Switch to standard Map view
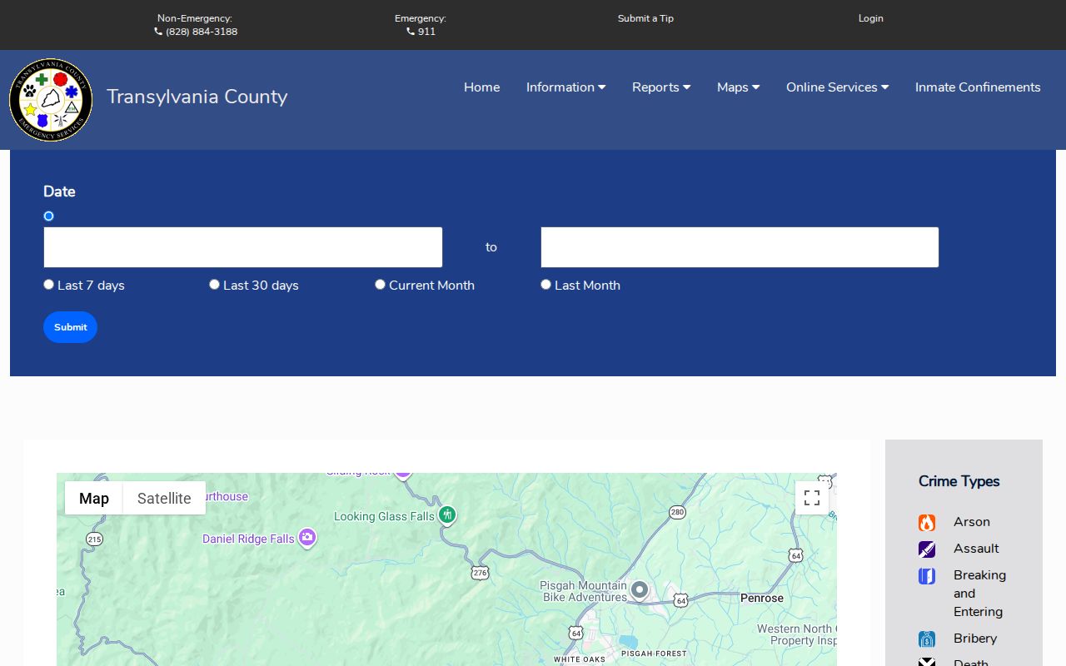This screenshot has height=666, width=1066. [94, 498]
